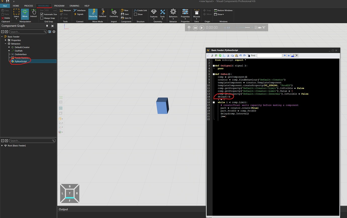
Task: Activate Hierarchy move mode
Action: point(93,13)
